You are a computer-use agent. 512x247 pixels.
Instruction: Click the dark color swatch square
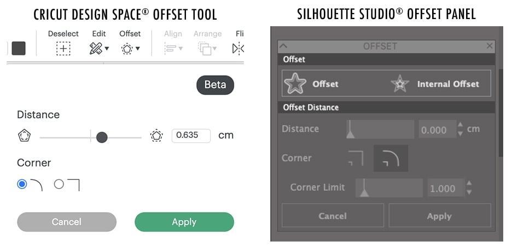click(x=19, y=48)
